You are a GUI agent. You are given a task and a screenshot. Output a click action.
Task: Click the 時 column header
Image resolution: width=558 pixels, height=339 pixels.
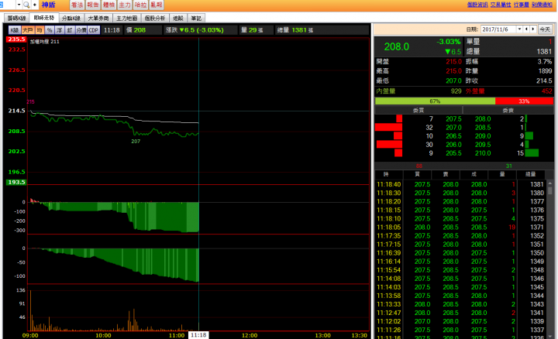point(387,174)
